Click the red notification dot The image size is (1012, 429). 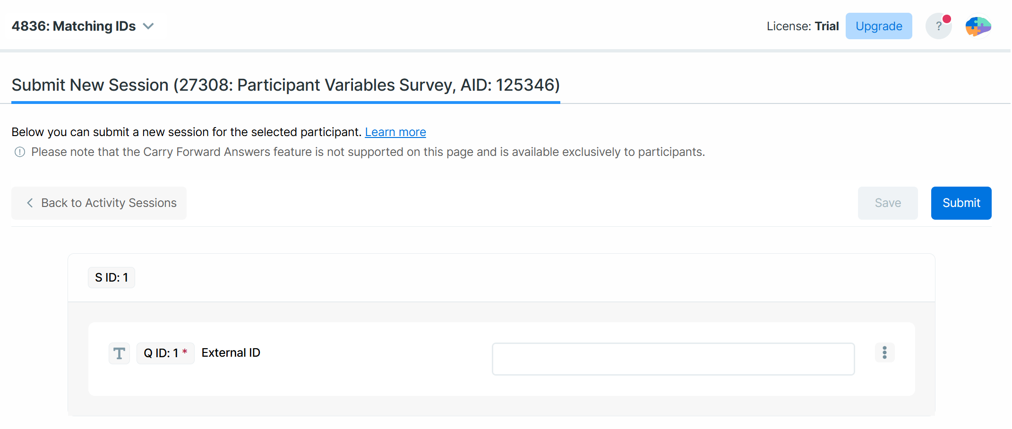click(947, 19)
